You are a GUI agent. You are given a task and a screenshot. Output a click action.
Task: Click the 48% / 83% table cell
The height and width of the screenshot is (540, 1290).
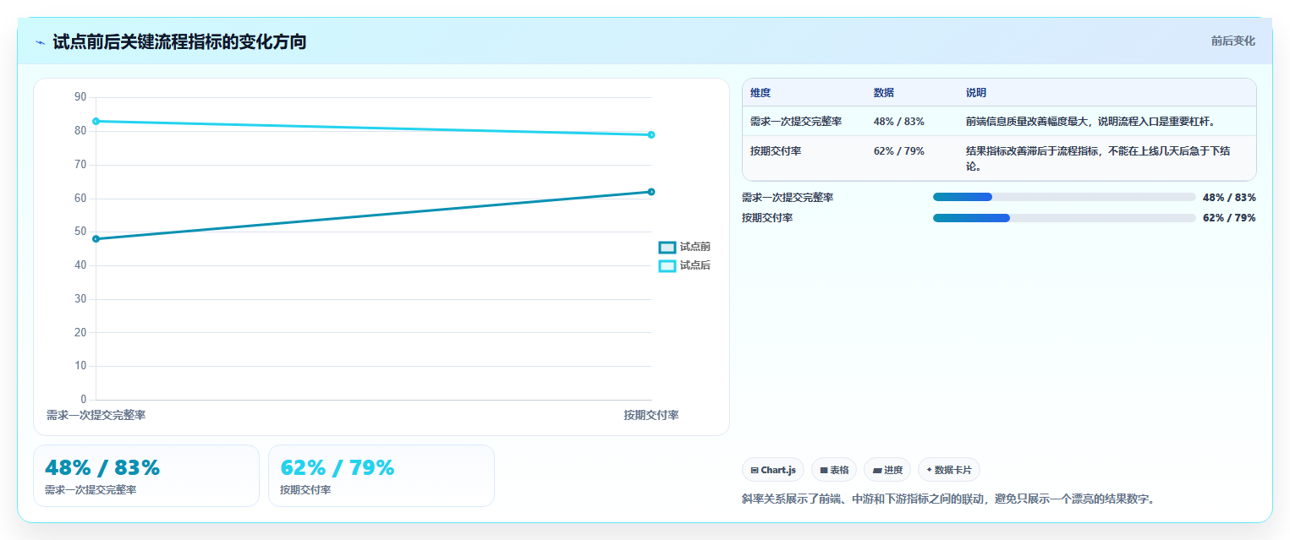click(899, 122)
